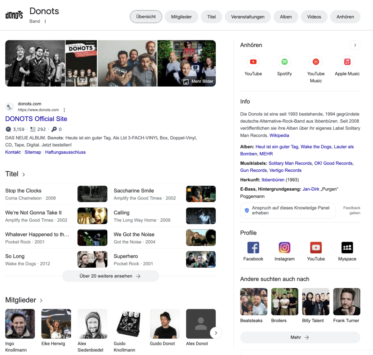Image resolution: width=373 pixels, height=355 pixels.
Task: Open We're Not Gonna Take It thumbnail
Action: [x=92, y=216]
